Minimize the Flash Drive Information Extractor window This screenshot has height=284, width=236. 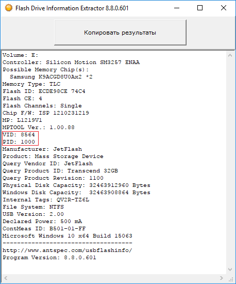pos(177,8)
